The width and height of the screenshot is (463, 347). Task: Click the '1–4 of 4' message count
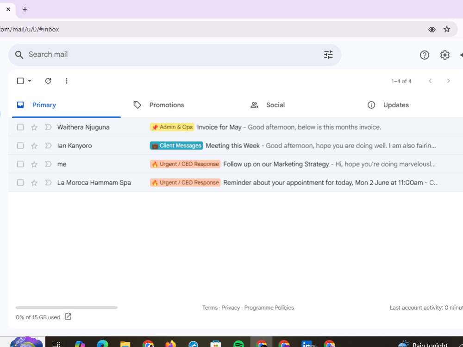[x=401, y=81]
